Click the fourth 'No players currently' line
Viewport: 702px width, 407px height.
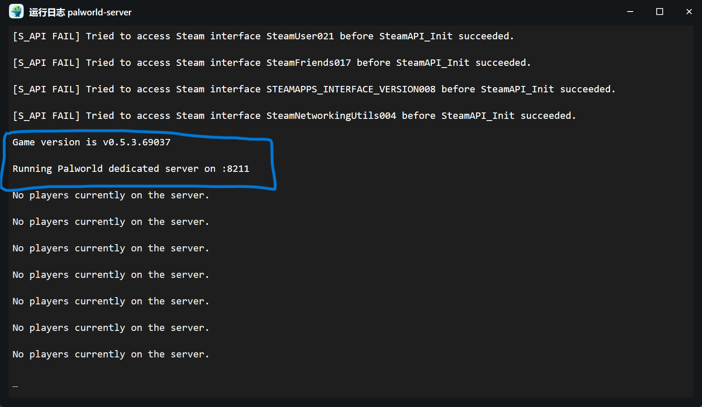click(111, 275)
